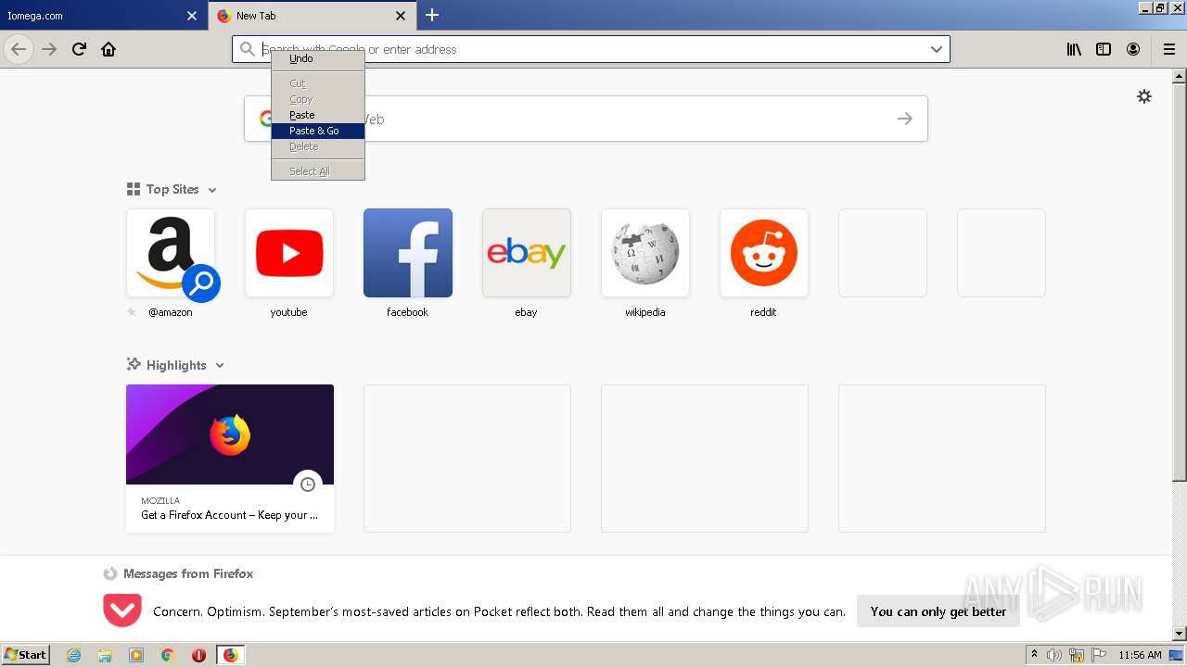
Task: Show hidden system tray icons
Action: click(x=1034, y=655)
